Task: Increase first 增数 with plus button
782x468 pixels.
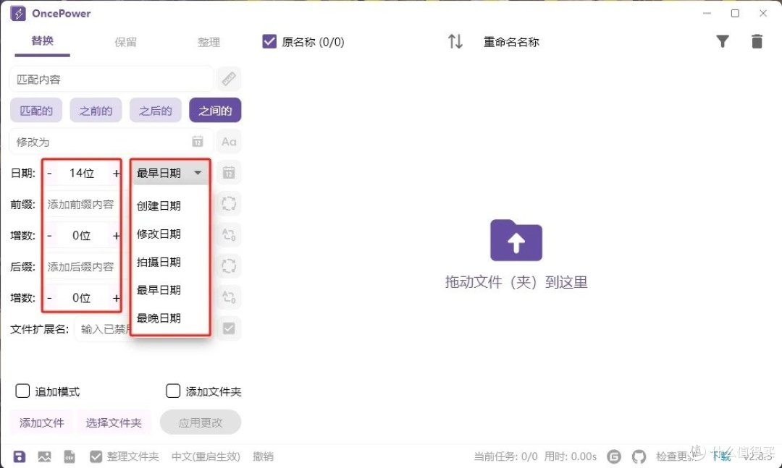Action: pos(116,235)
